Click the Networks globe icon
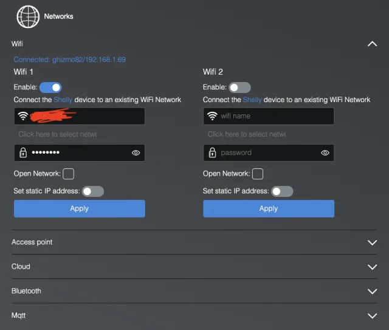 click(28, 17)
